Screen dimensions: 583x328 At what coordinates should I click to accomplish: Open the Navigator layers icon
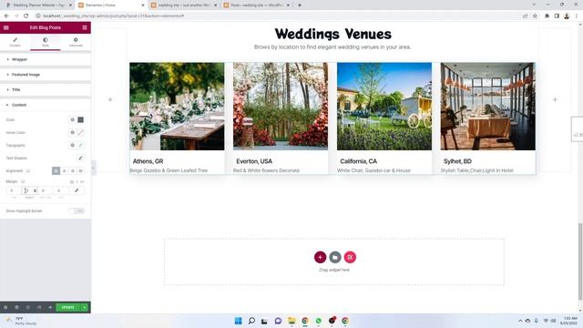[x=16, y=308]
